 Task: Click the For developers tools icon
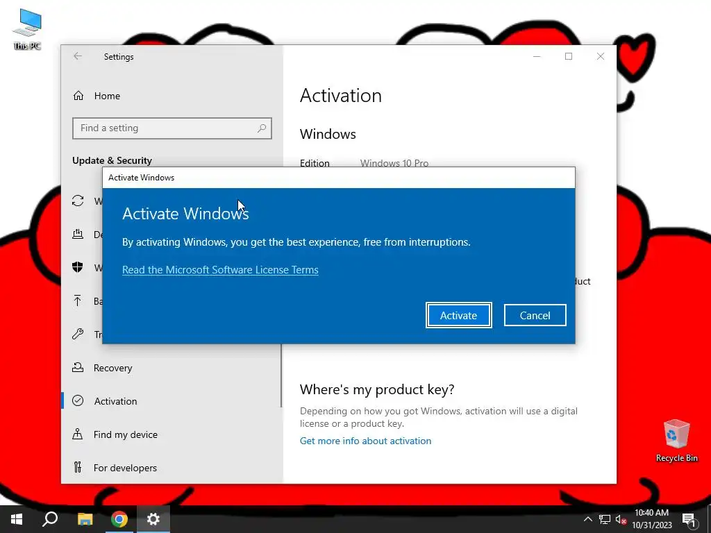(x=78, y=467)
